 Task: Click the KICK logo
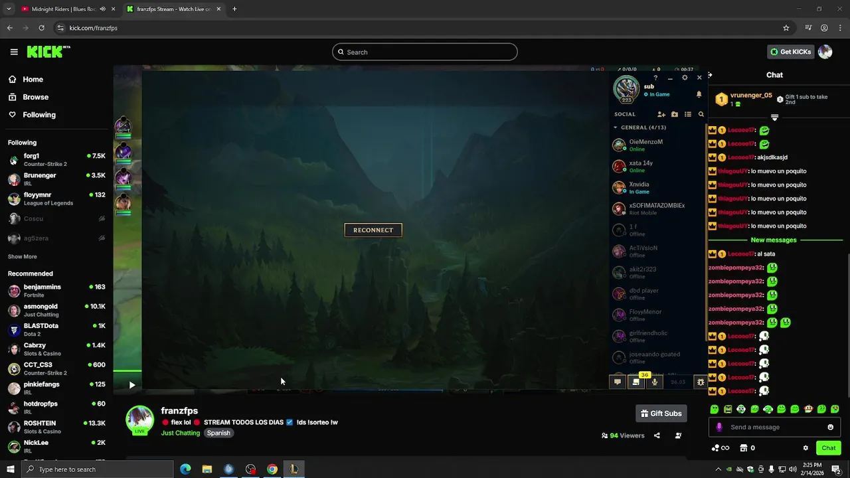coord(48,52)
